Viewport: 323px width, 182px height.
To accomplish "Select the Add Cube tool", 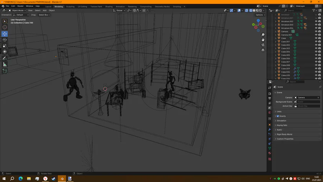I will [5, 71].
